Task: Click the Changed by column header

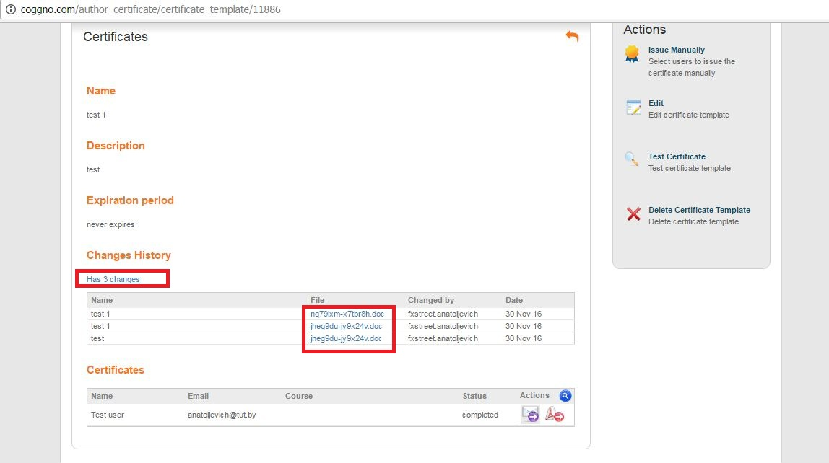Action: pos(431,300)
